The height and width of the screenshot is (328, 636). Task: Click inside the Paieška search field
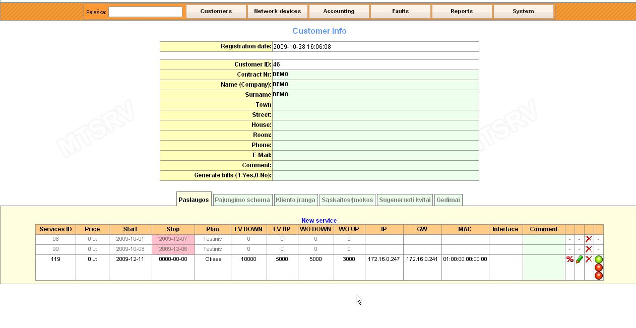click(x=145, y=11)
